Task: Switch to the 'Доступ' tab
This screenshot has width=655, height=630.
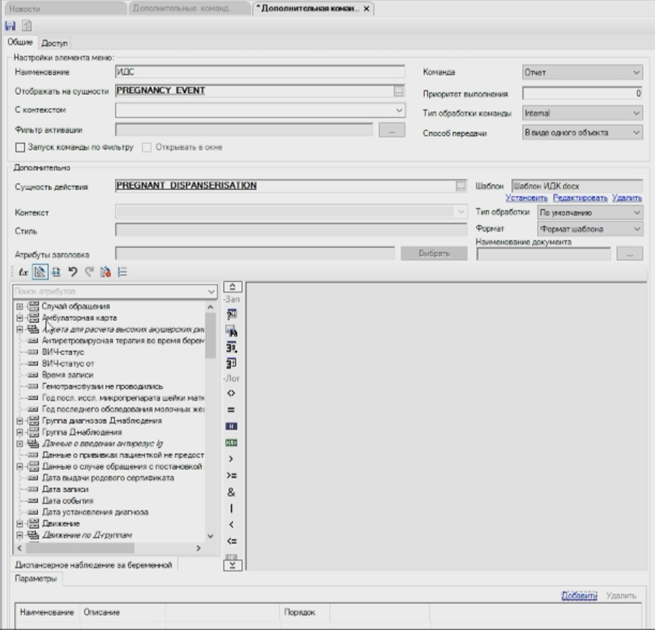Action: (54, 44)
